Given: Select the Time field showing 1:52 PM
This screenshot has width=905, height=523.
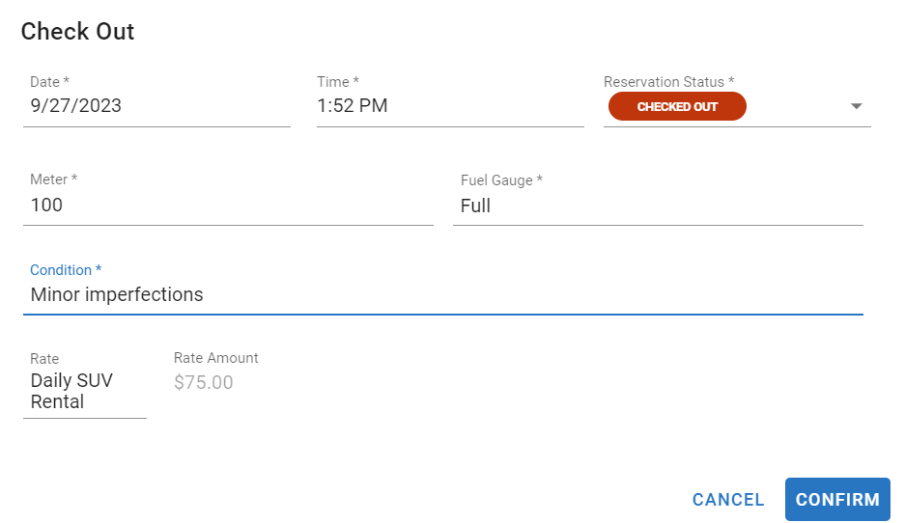Looking at the screenshot, I should 449,106.
